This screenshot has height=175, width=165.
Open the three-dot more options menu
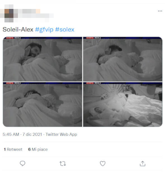coord(160,11)
